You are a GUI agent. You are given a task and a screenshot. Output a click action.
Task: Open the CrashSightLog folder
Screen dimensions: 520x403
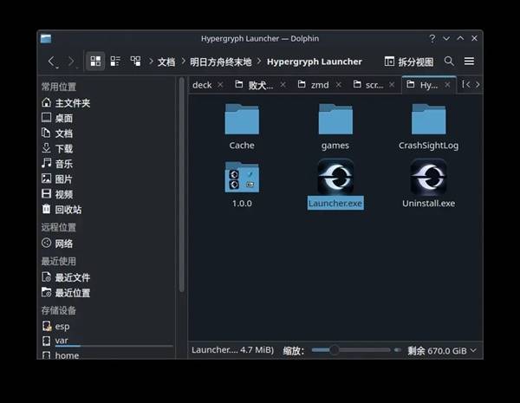[428, 120]
